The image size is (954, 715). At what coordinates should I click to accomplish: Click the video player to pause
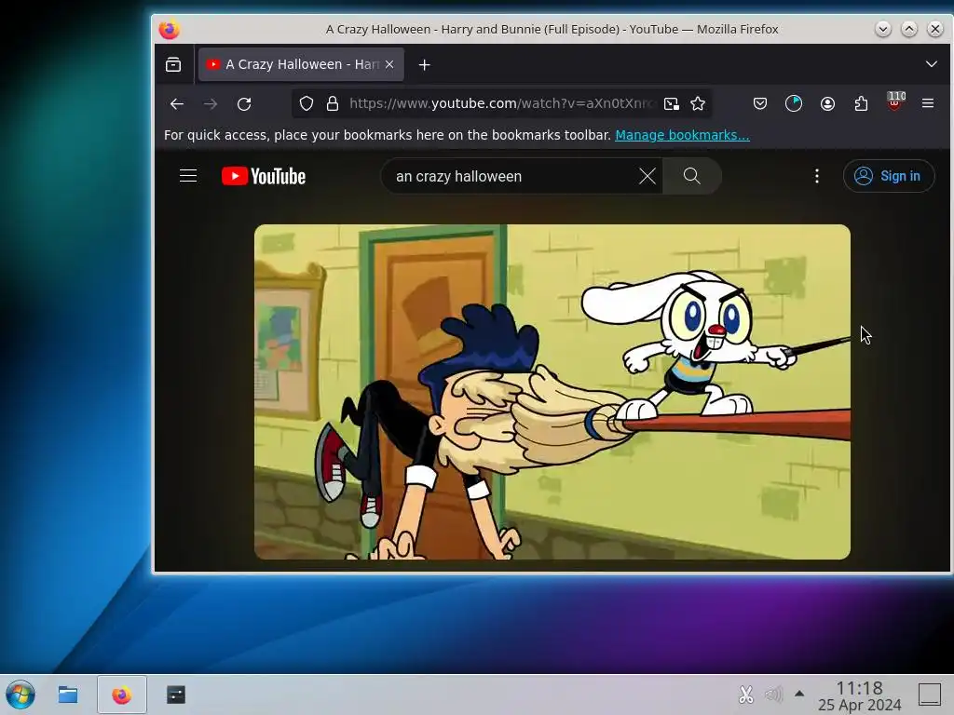552,392
